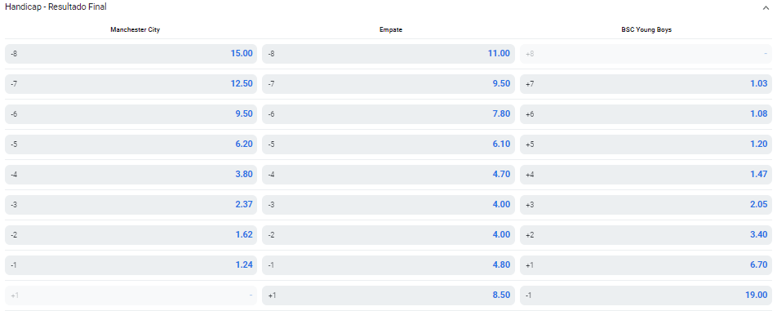Pick Empate -4 odds 4.70
Image resolution: width=777 pixels, height=311 pixels.
click(x=388, y=175)
